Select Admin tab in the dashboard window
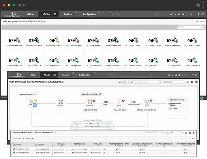Screen dimensions: 207x159 pos(33,75)
